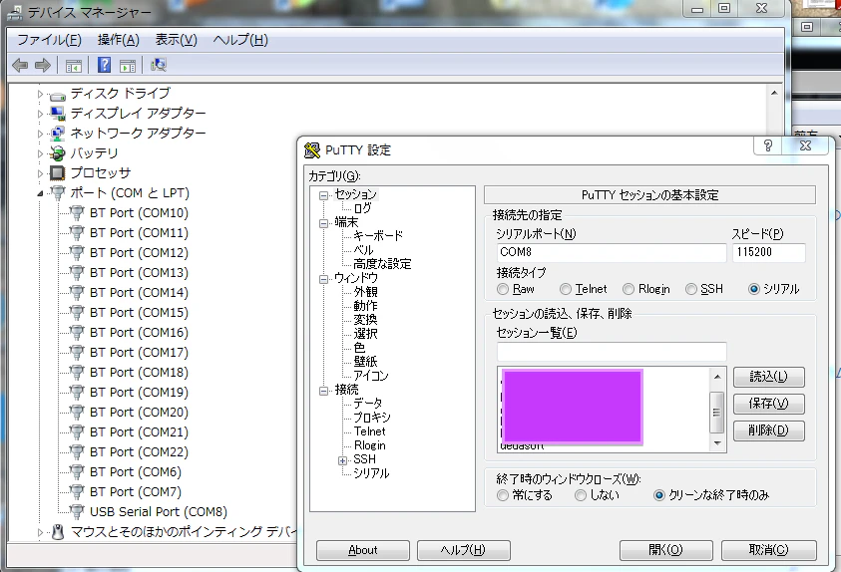Viewport: 841px width, 572px height.
Task: Expand the ディスプレイ アダプター node
Action: (x=40, y=114)
